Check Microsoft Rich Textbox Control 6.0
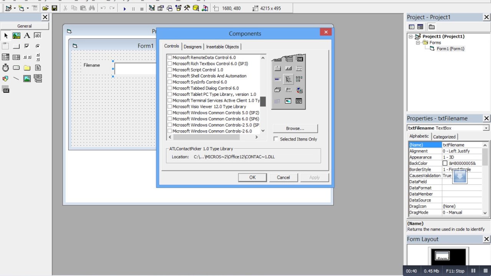Screen dimensions: 491x276 170,64
